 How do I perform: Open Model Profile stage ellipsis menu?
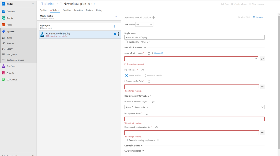tap(116, 17)
